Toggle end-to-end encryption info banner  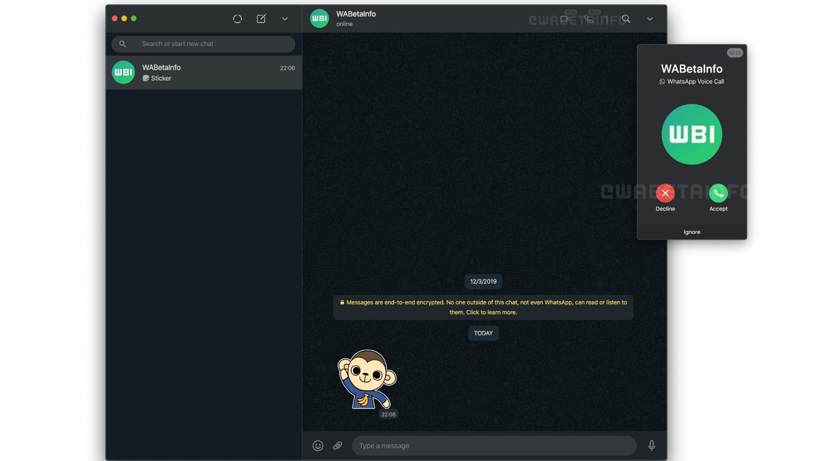click(x=483, y=307)
